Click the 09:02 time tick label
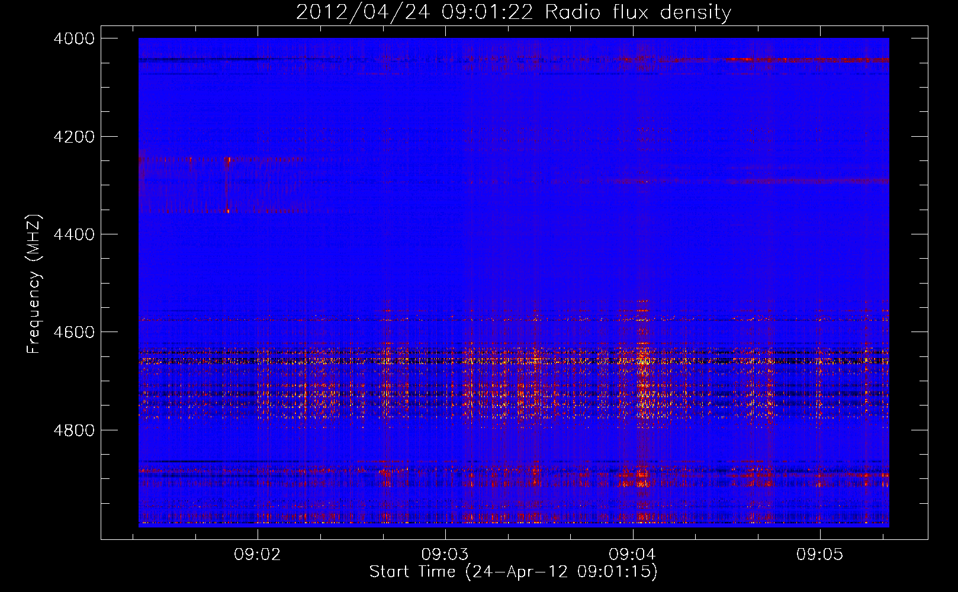 pos(257,555)
